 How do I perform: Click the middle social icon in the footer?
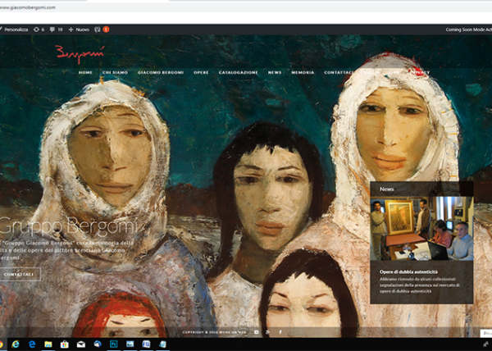(x=267, y=332)
